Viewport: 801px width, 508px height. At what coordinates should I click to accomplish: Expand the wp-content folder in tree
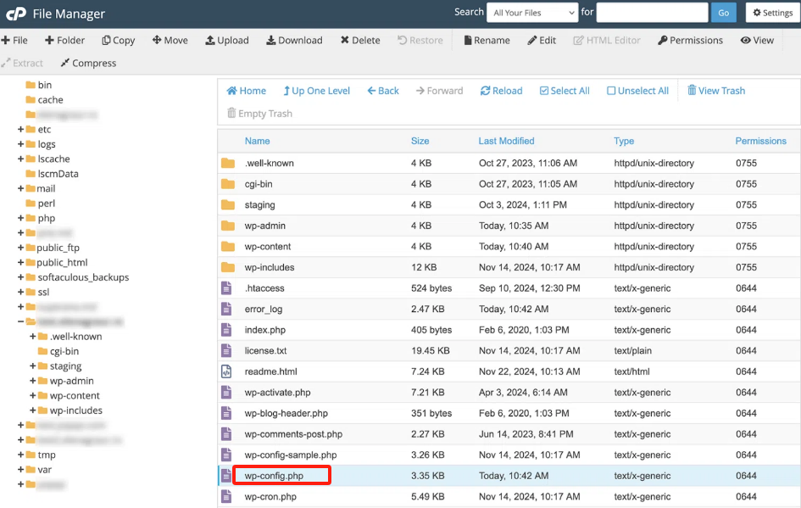pos(32,396)
